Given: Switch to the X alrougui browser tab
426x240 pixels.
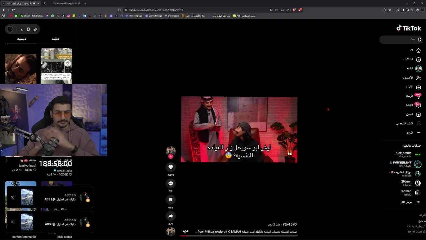Looking at the screenshot, I should [64, 3].
